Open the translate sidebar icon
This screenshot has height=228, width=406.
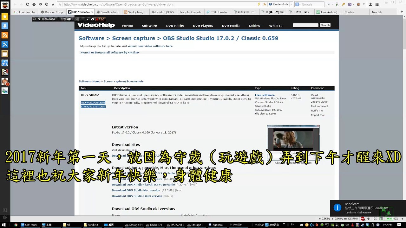(x=5, y=91)
